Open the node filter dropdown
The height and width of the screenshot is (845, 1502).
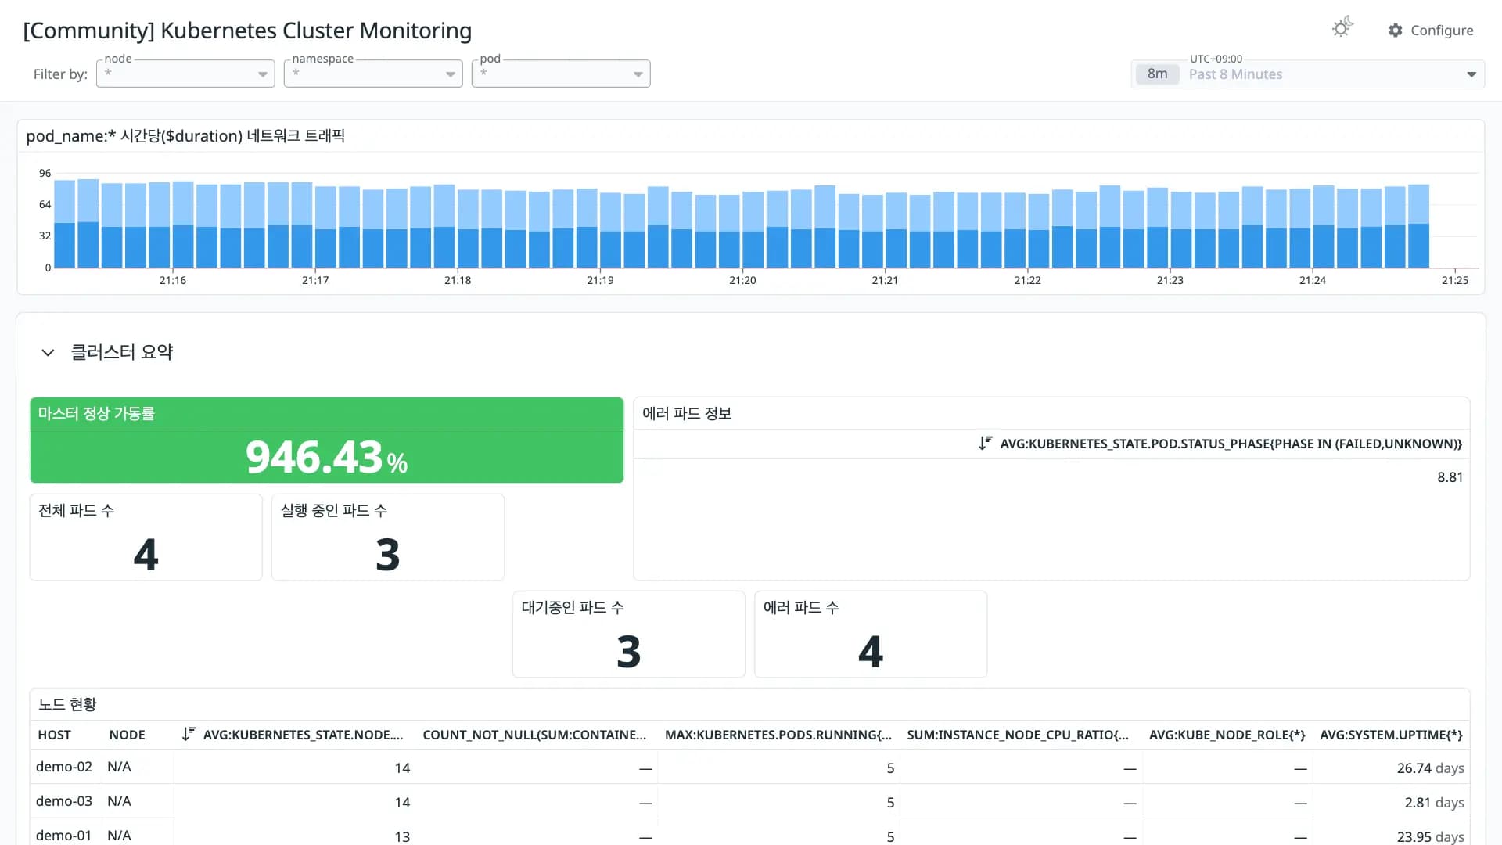point(185,74)
